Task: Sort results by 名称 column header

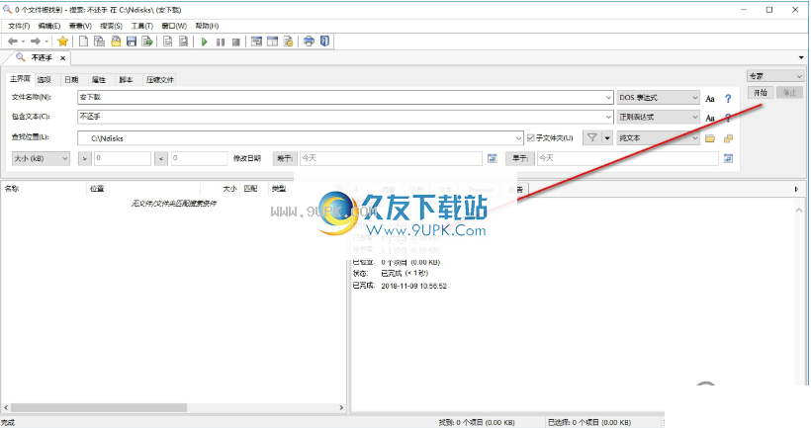Action: tap(44, 189)
